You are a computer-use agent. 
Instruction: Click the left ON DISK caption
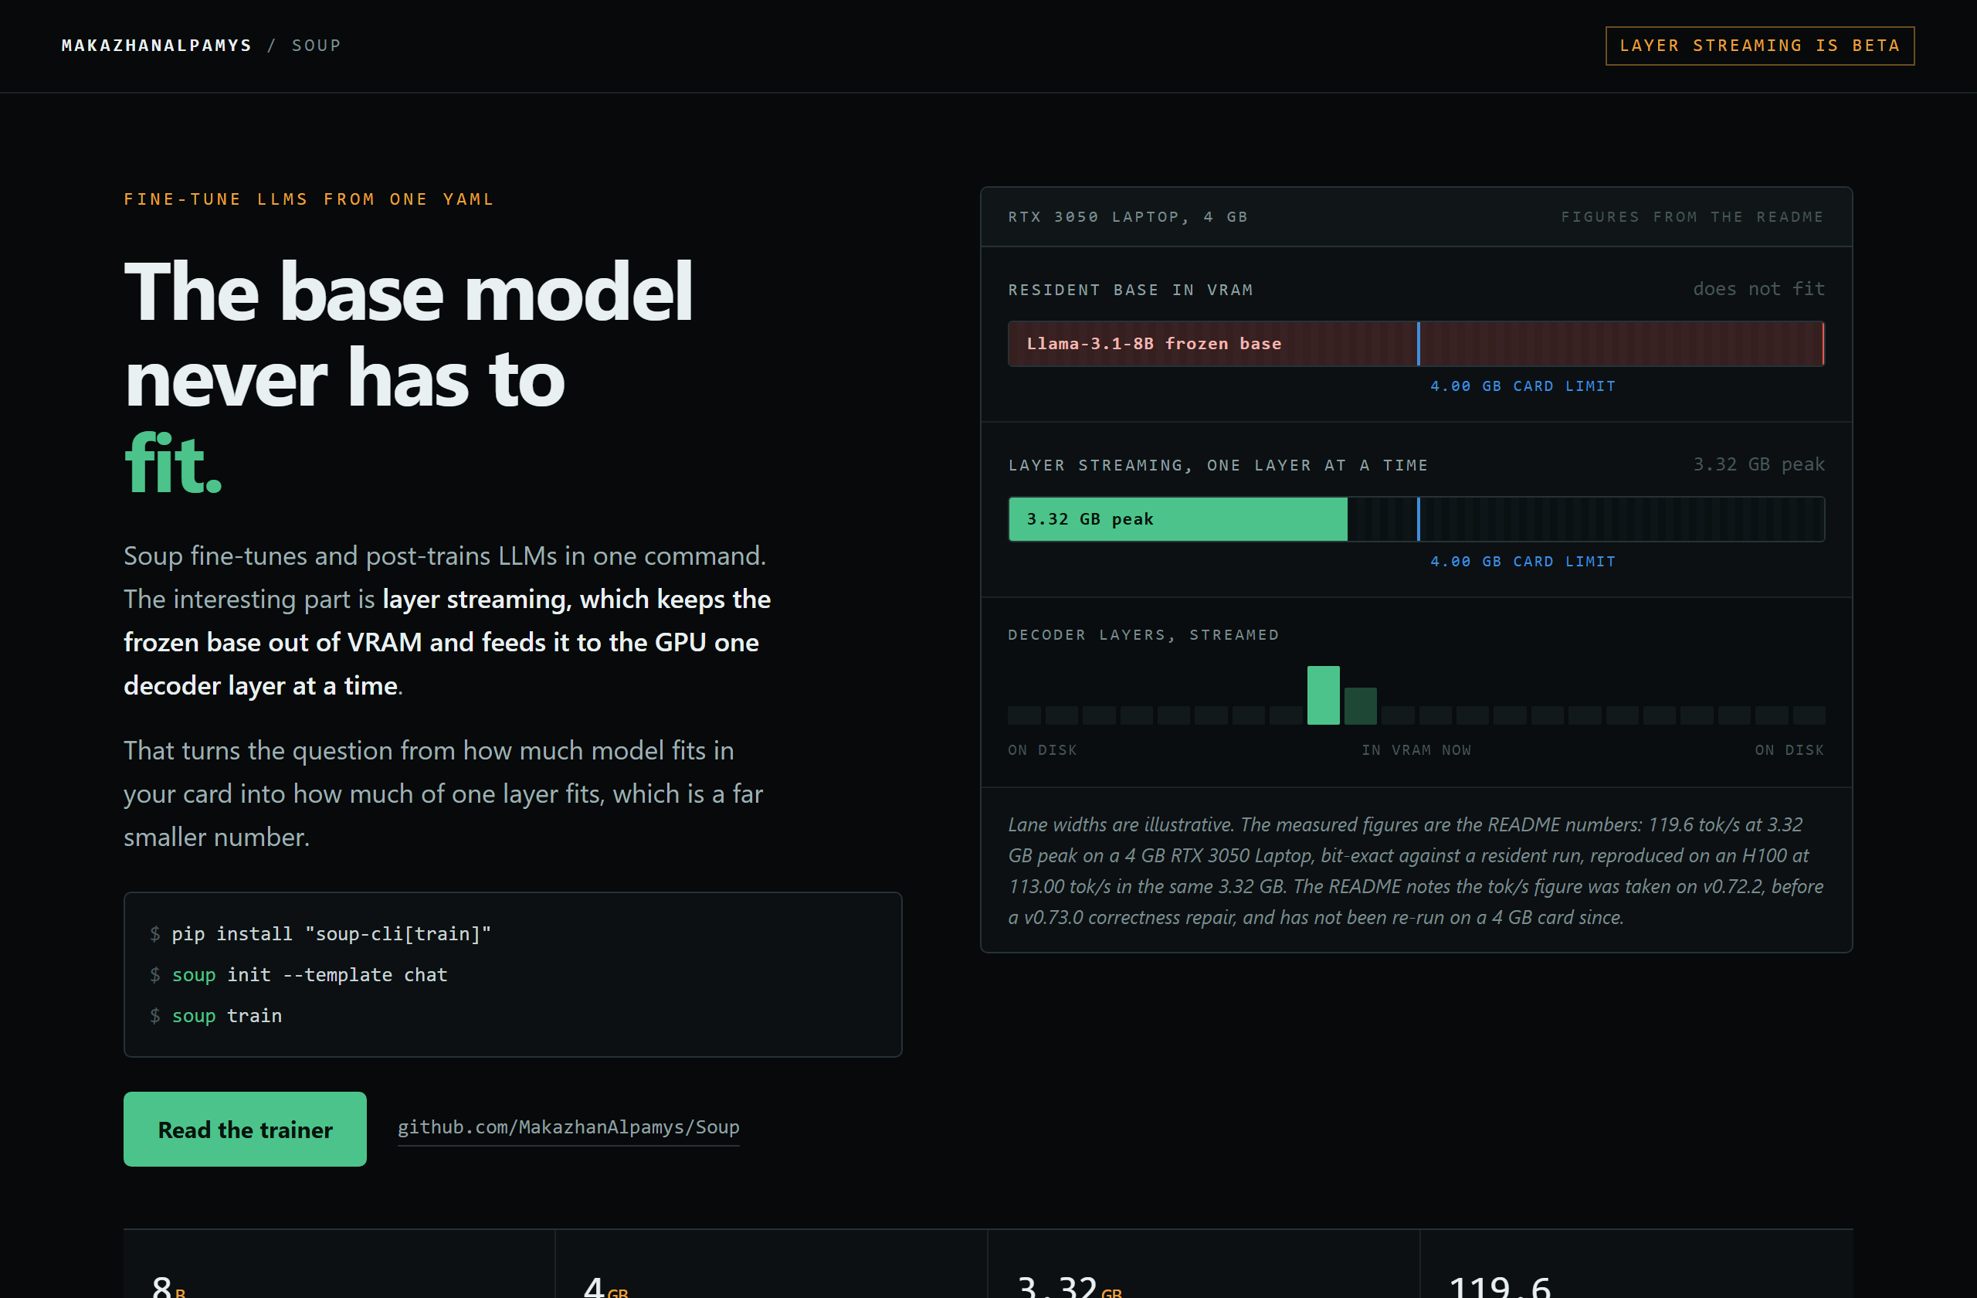(1042, 749)
